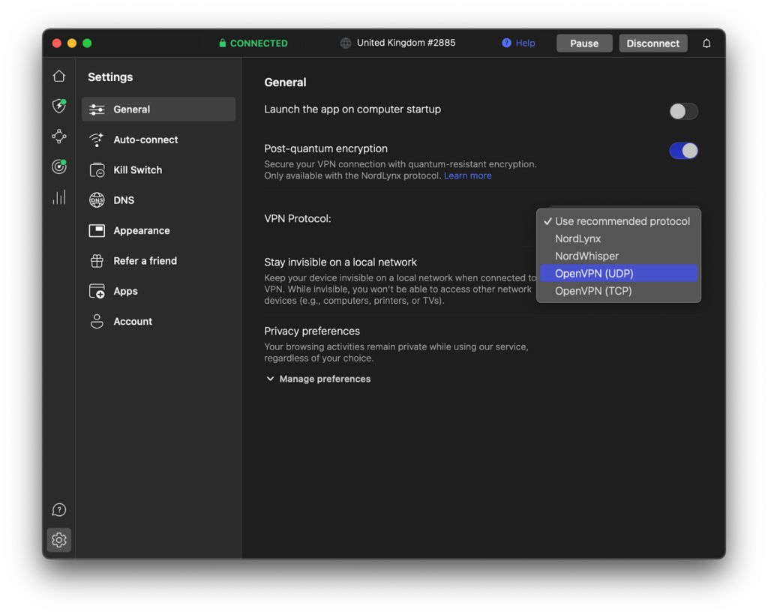Pause the VPN connection

[583, 43]
